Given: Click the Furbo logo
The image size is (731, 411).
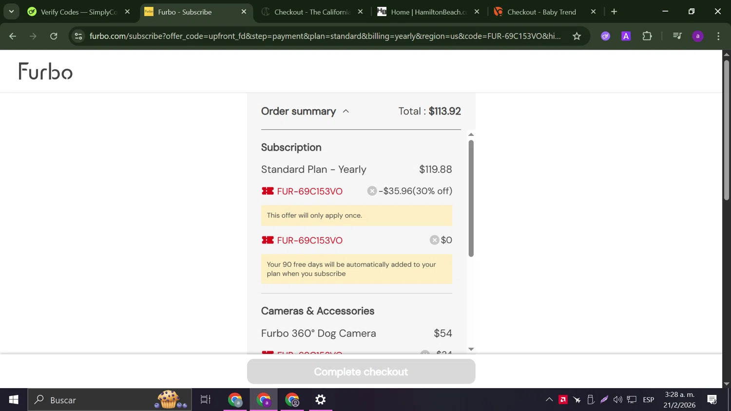Looking at the screenshot, I should [45, 71].
